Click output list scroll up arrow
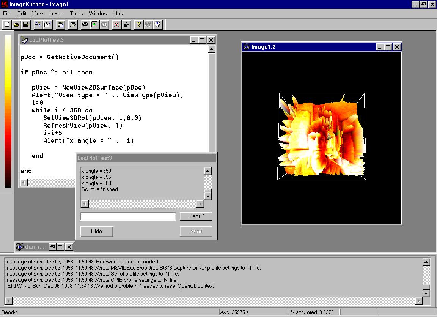 (x=207, y=171)
